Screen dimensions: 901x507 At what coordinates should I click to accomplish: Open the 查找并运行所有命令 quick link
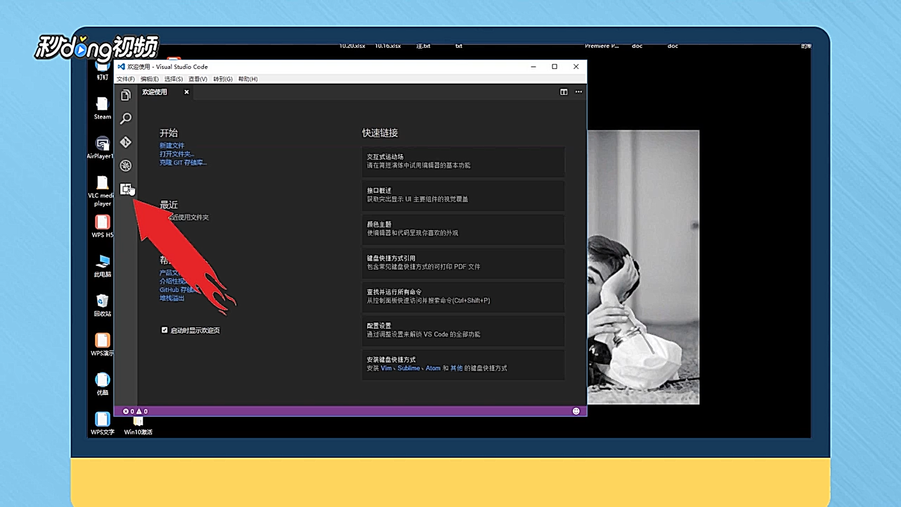(x=463, y=297)
